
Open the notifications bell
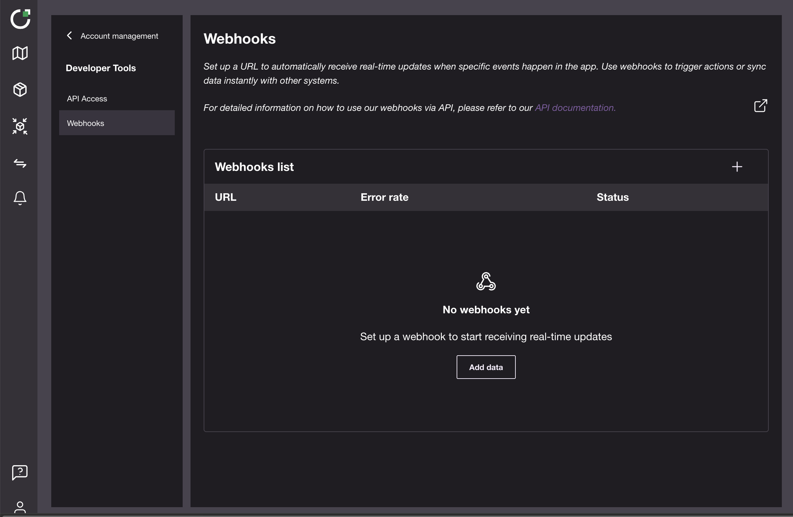(x=20, y=198)
